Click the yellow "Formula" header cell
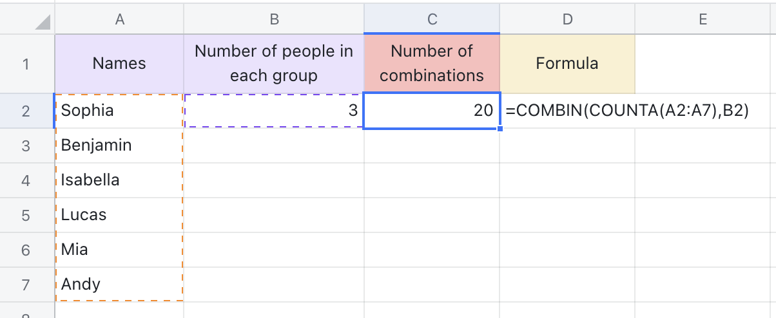This screenshot has width=776, height=318. [567, 64]
